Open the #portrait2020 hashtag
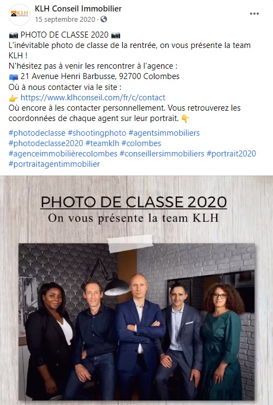 232,153
